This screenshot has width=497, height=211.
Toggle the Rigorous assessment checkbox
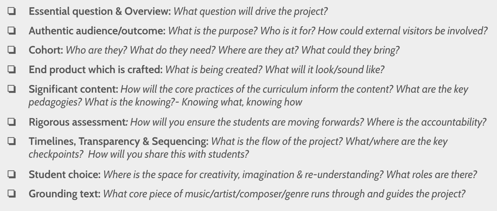click(x=12, y=122)
